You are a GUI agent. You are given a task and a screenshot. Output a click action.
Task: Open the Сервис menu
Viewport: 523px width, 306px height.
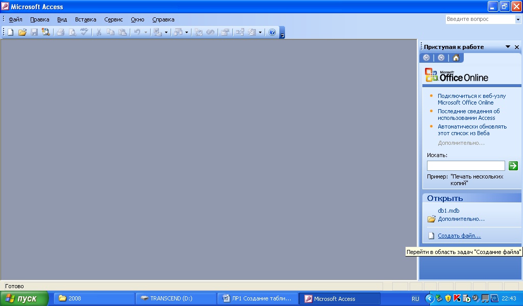[113, 20]
